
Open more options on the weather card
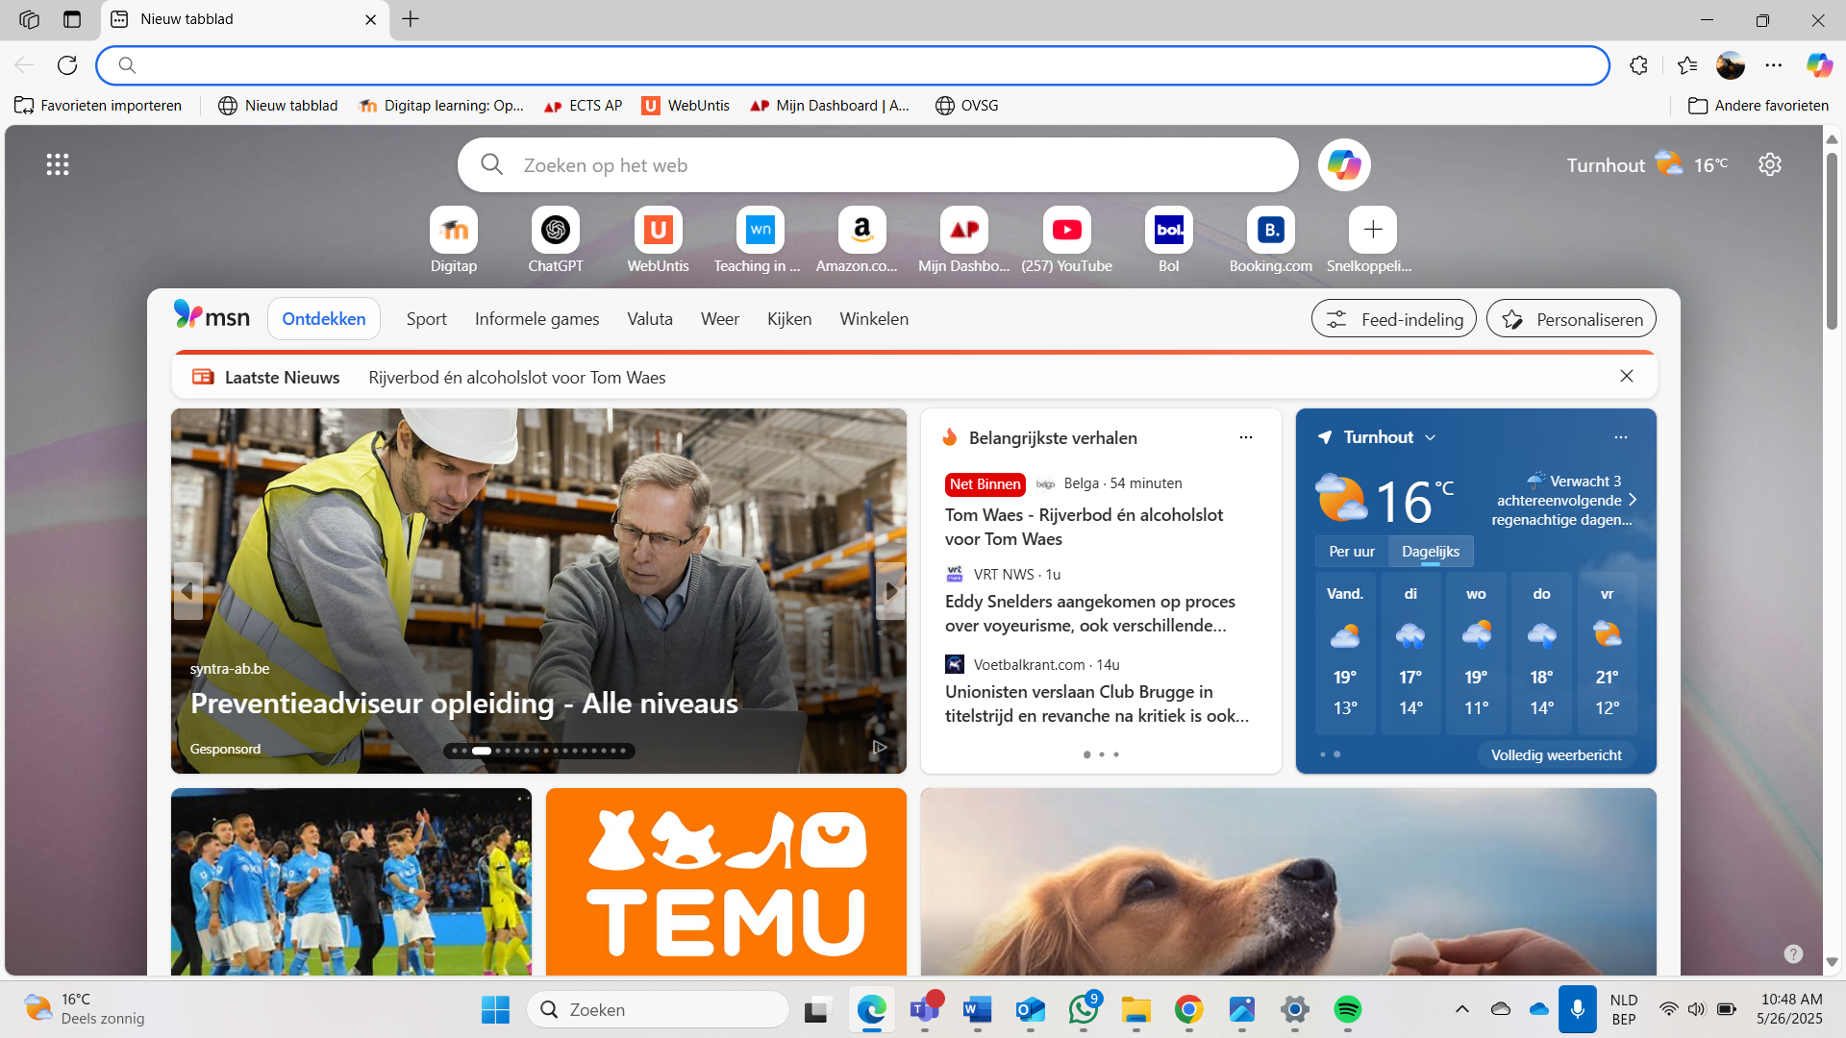coord(1621,437)
